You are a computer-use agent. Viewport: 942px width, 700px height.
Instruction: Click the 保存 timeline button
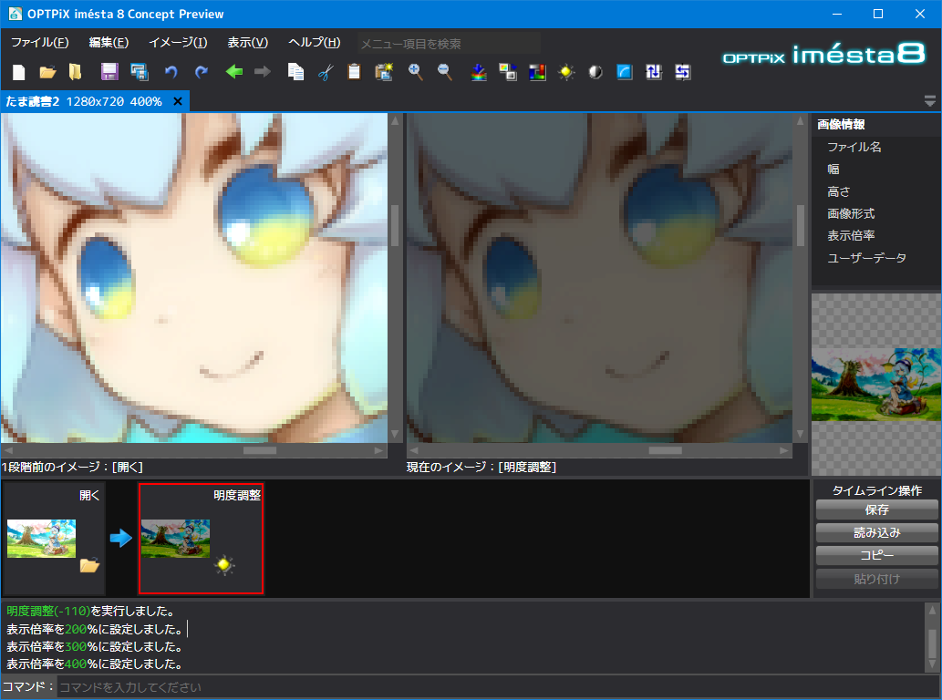(876, 510)
